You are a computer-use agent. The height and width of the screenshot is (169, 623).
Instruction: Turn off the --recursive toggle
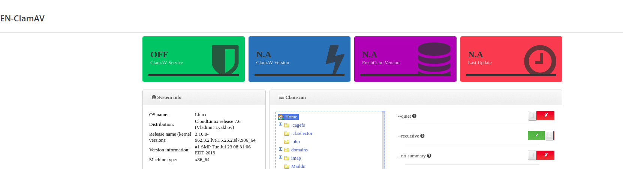pyautogui.click(x=541, y=136)
